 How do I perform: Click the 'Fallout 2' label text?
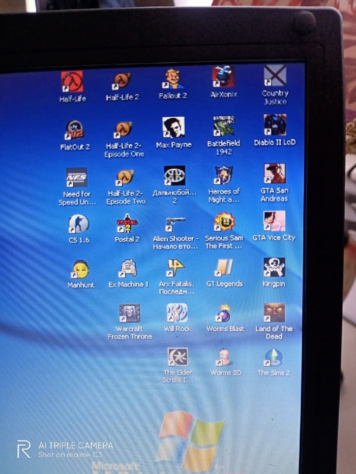pyautogui.click(x=173, y=96)
